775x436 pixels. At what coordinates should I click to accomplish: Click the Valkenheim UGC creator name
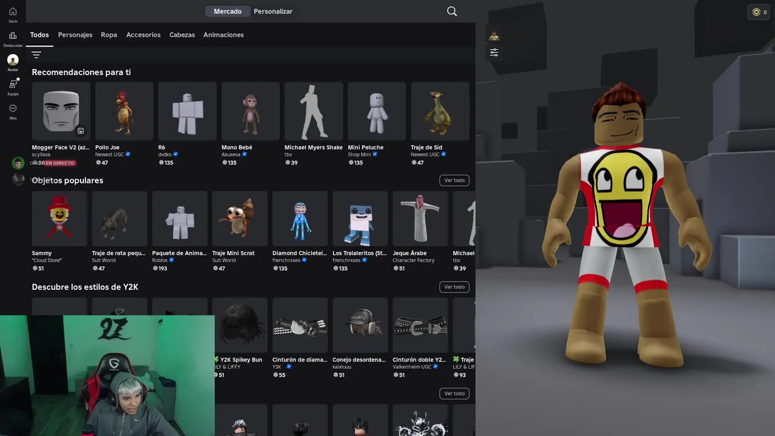[412, 367]
